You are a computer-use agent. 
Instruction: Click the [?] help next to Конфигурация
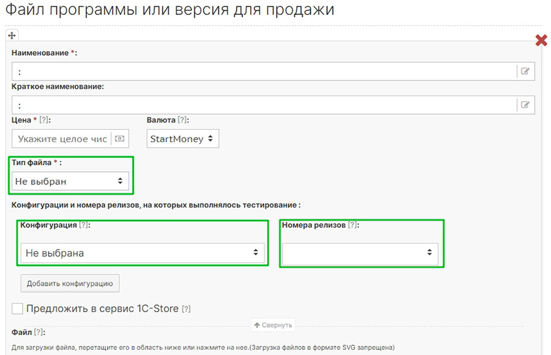point(84,225)
